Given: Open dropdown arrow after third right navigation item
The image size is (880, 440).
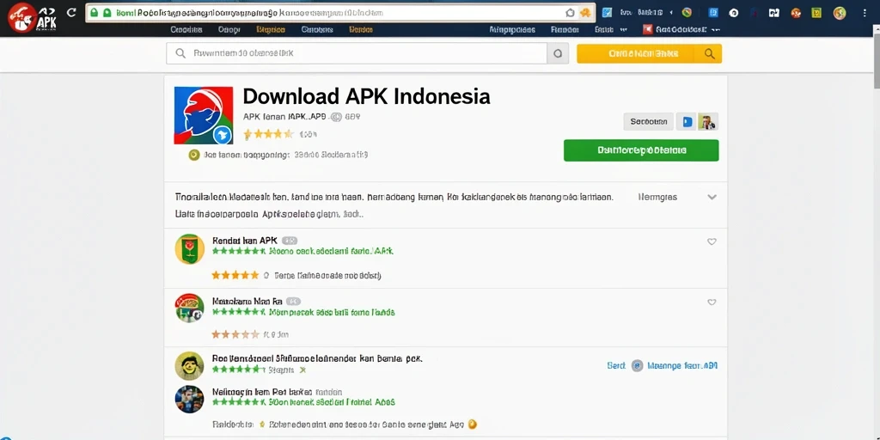Looking at the screenshot, I should point(624,30).
